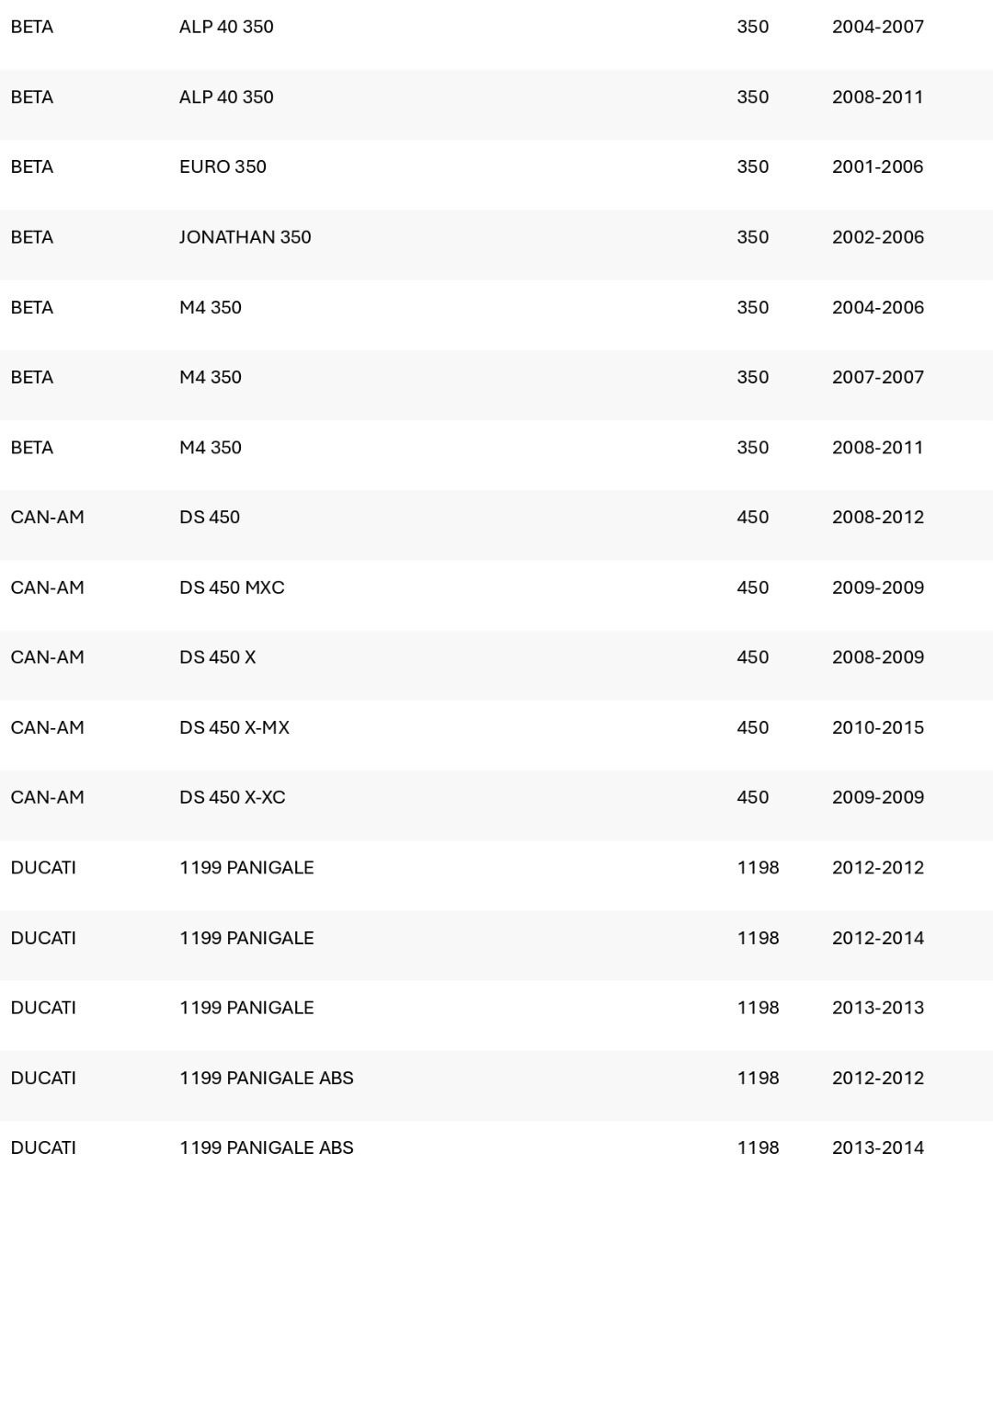Click the 2008-2011 year for M4 350

(x=877, y=448)
